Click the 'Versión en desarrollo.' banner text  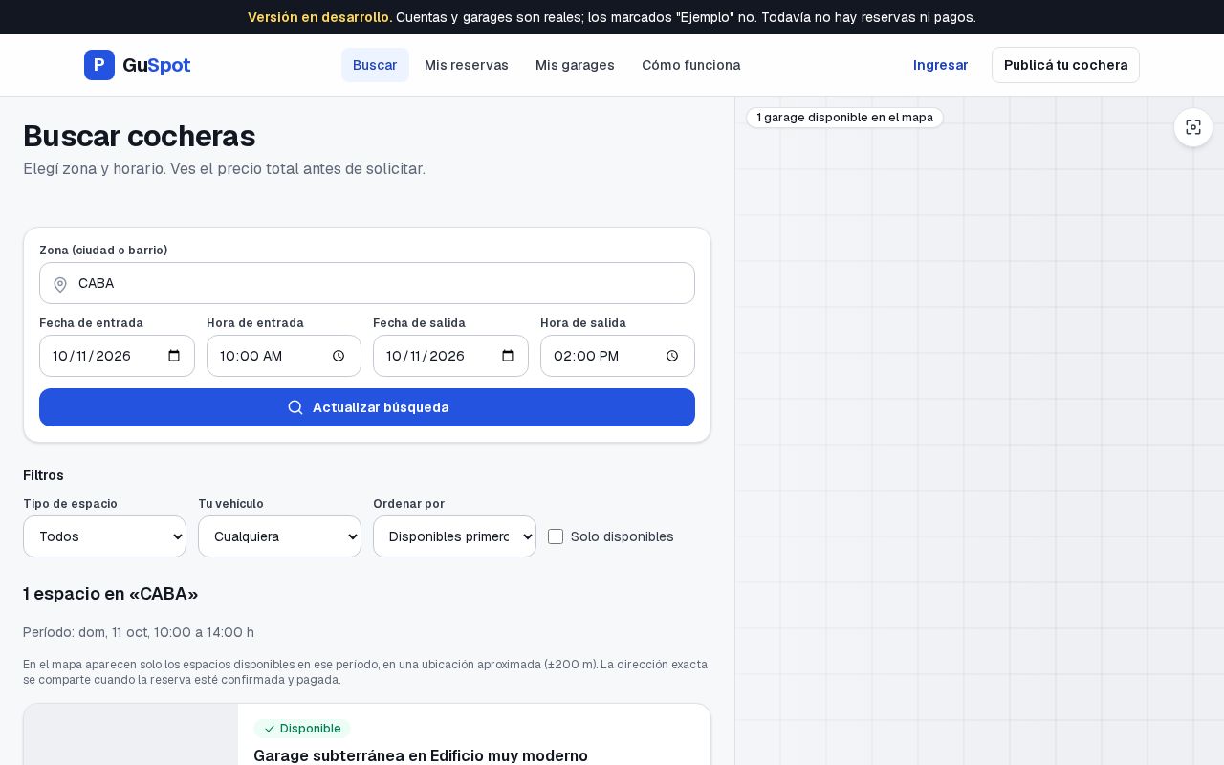(319, 17)
